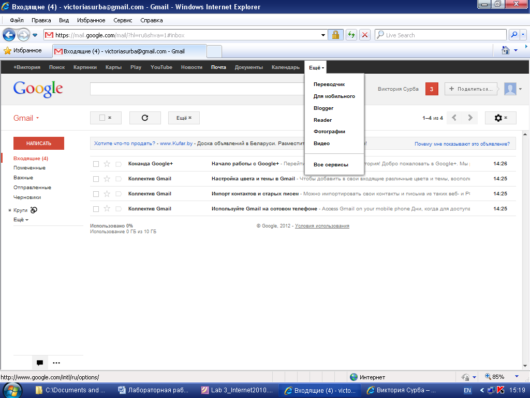Select Reader from the Ещё menu
This screenshot has height=398, width=530.
(x=322, y=120)
